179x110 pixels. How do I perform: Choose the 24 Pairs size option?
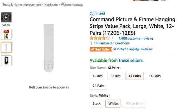click(x=98, y=86)
